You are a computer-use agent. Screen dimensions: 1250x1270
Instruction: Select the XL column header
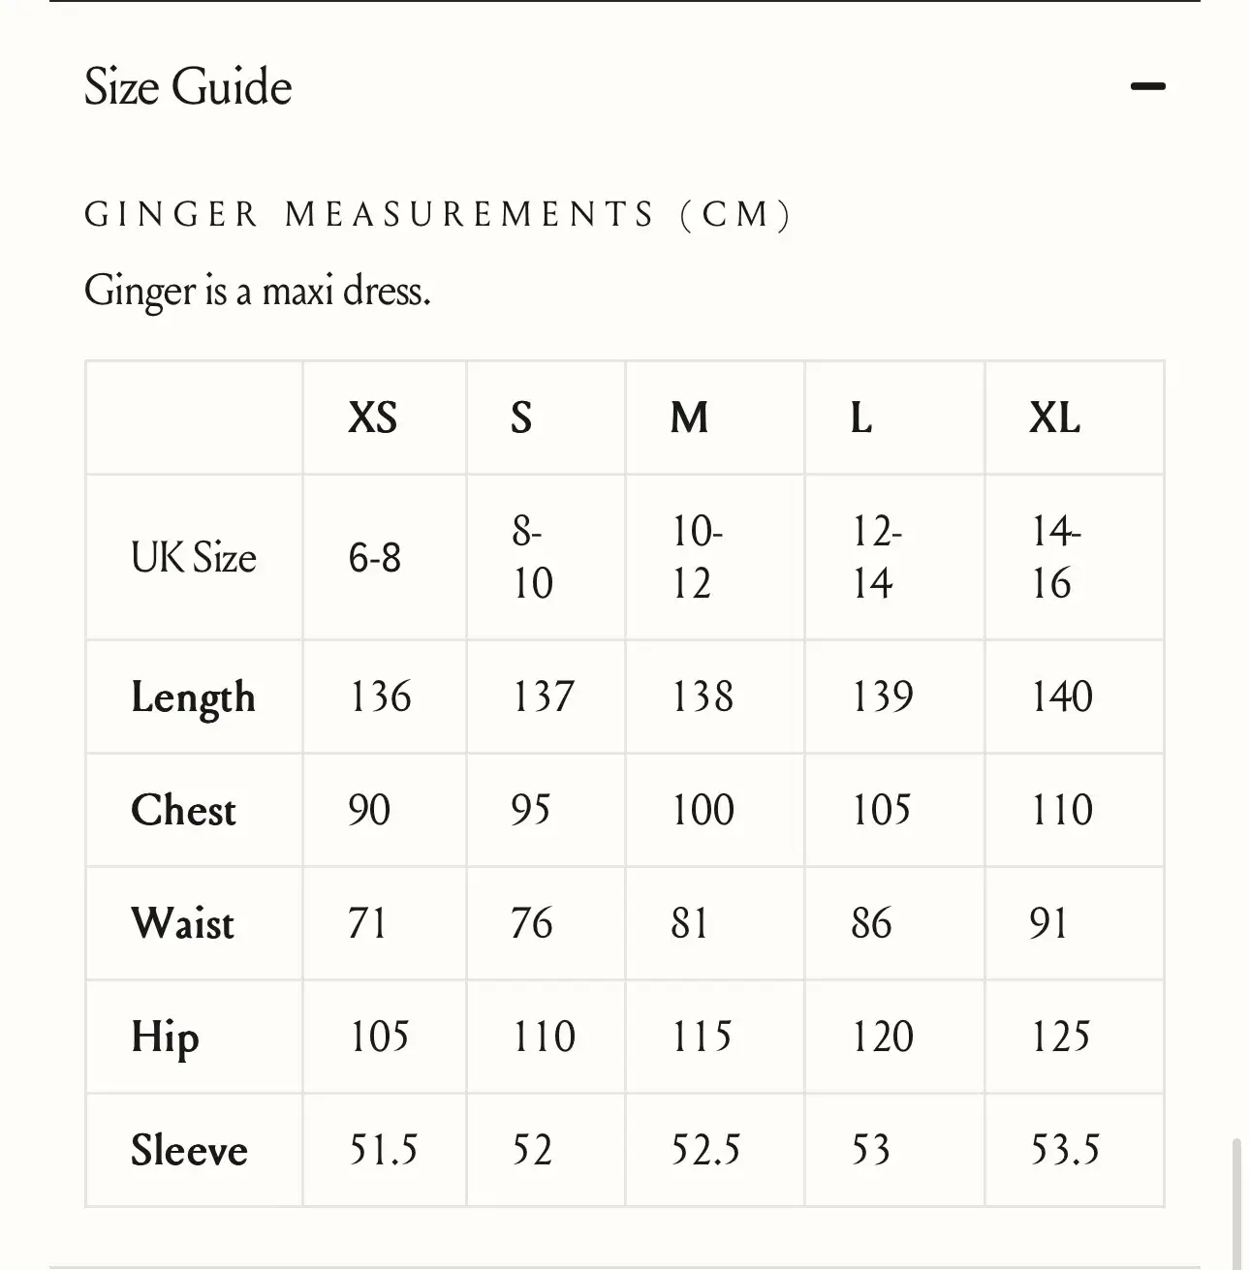pyautogui.click(x=1054, y=418)
